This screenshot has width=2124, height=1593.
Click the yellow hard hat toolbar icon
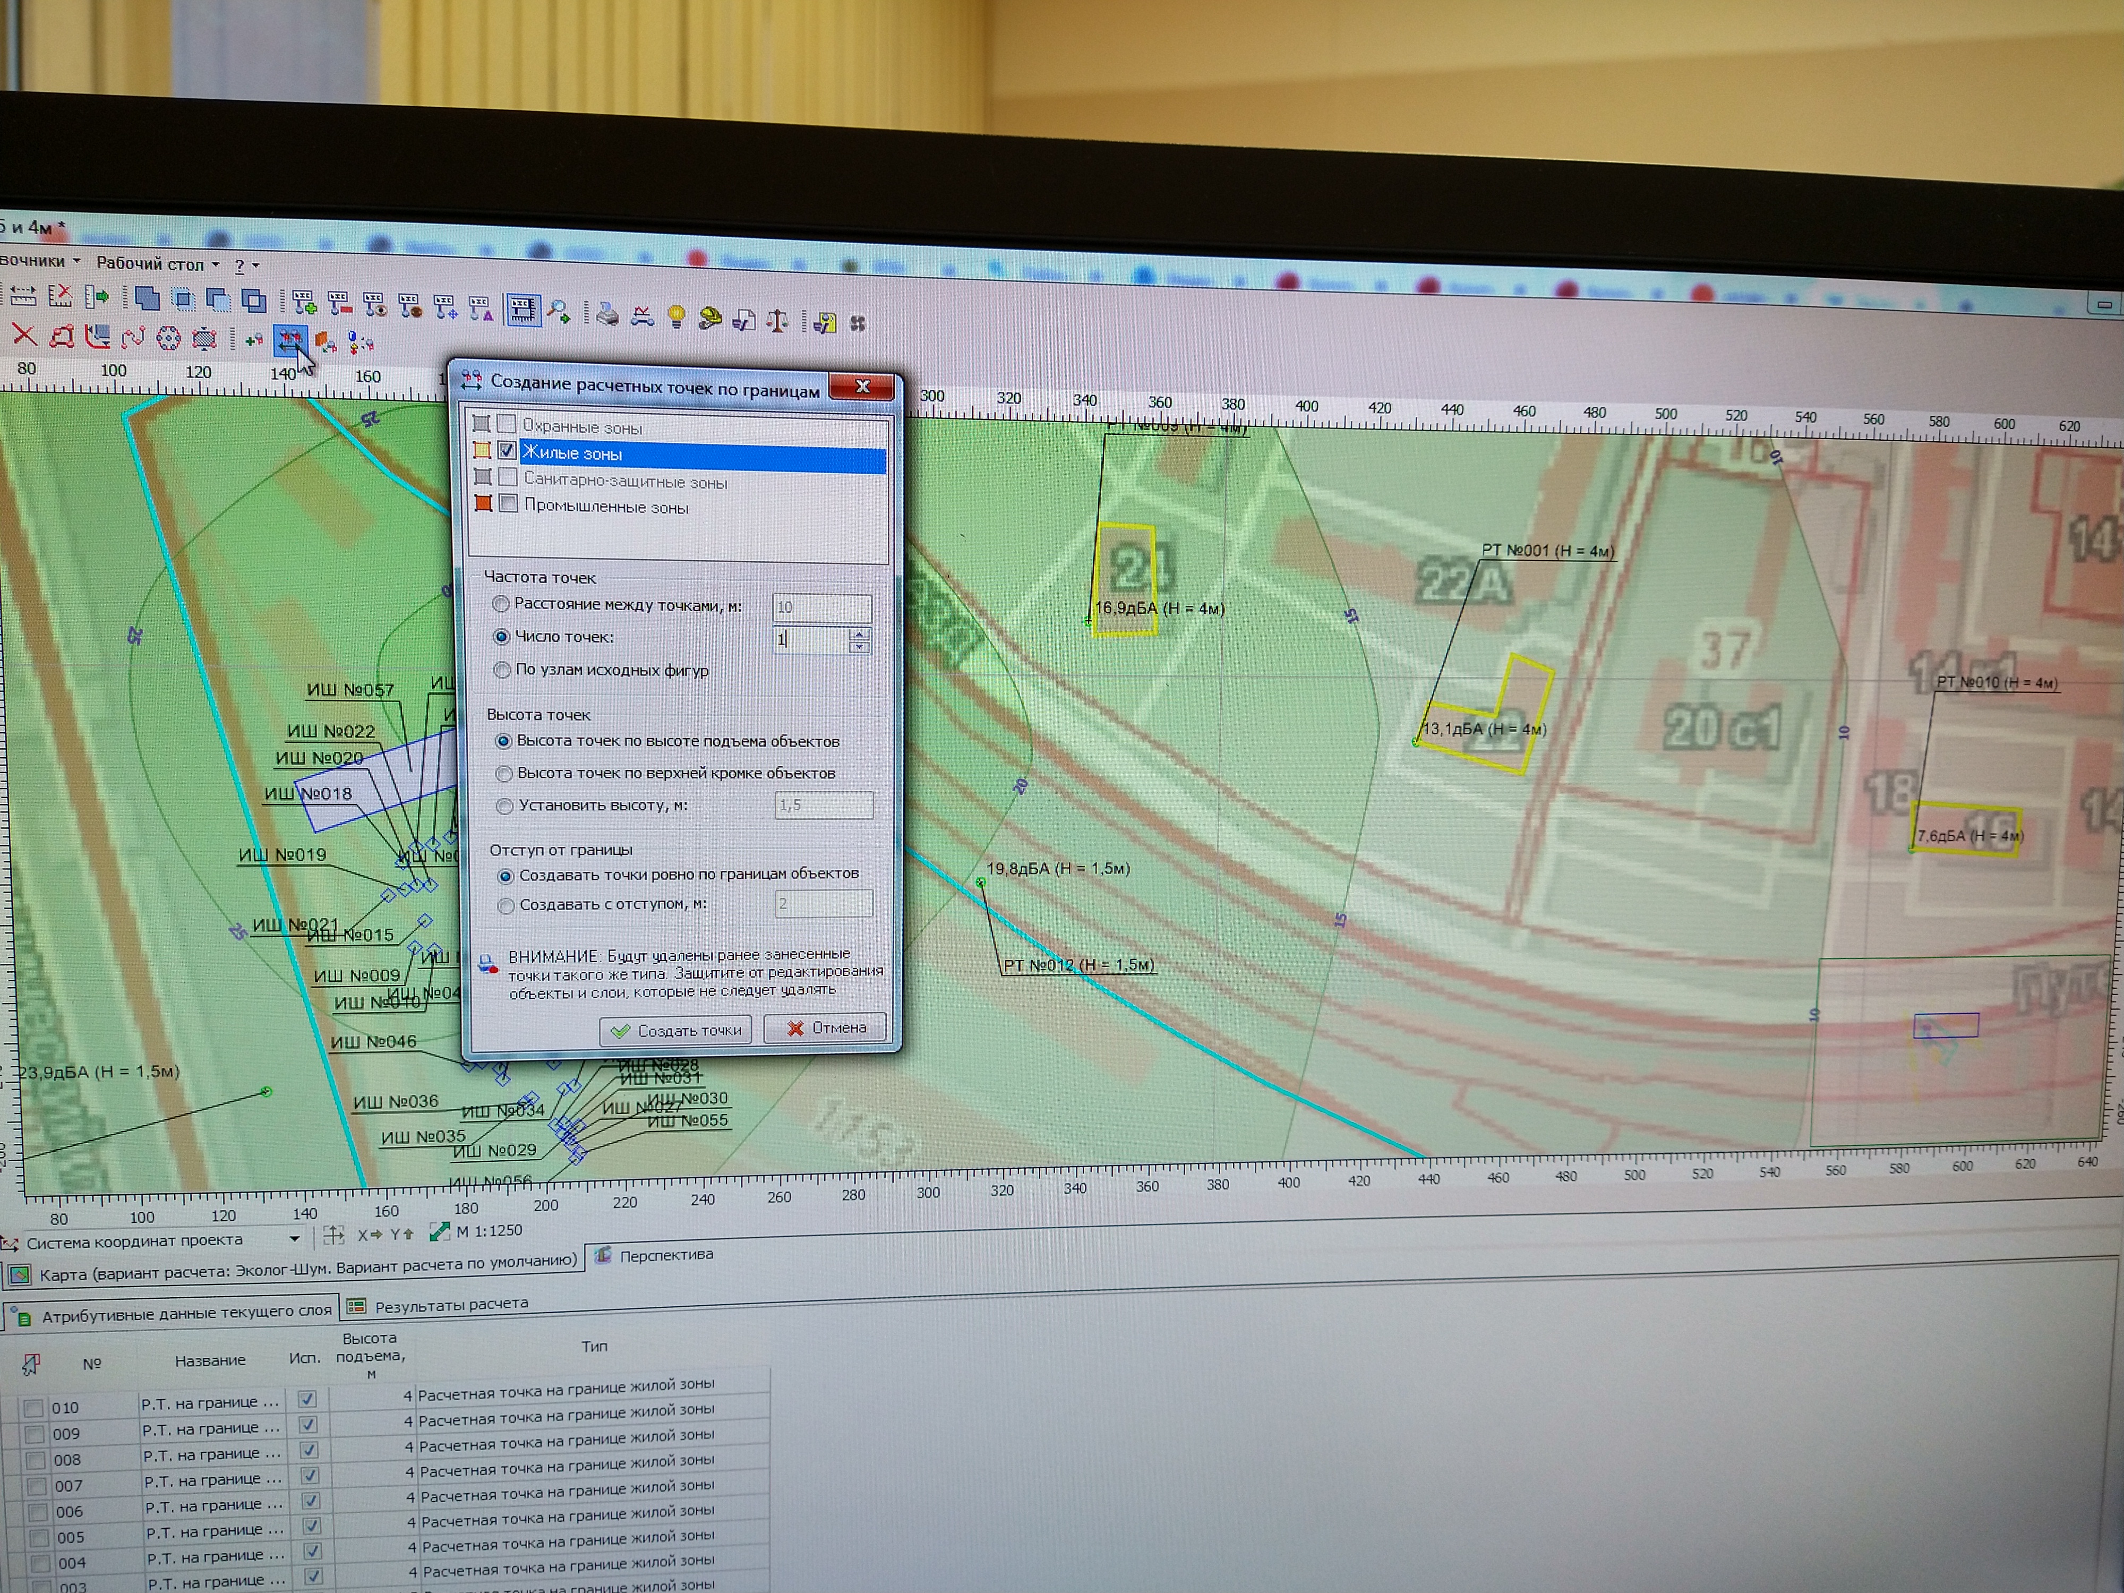[x=709, y=318]
